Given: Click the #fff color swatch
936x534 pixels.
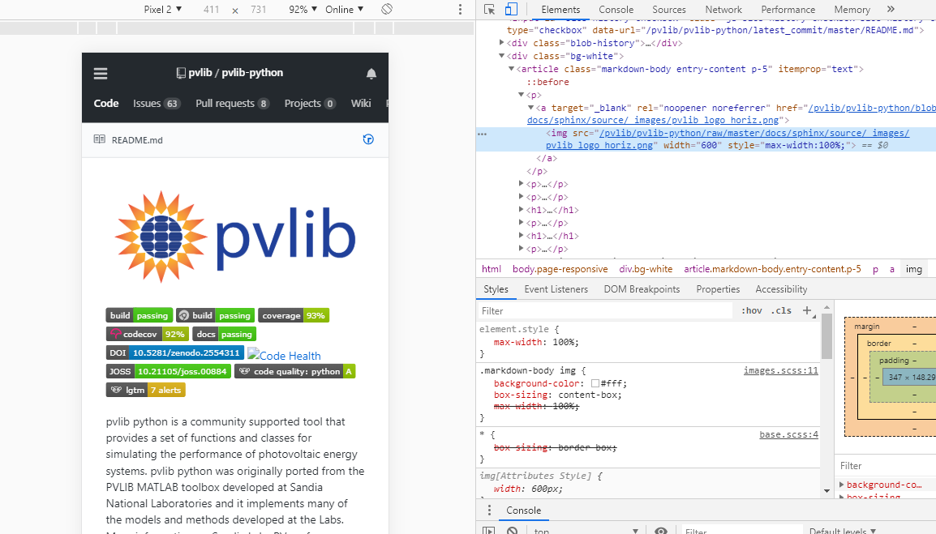Looking at the screenshot, I should (x=595, y=383).
